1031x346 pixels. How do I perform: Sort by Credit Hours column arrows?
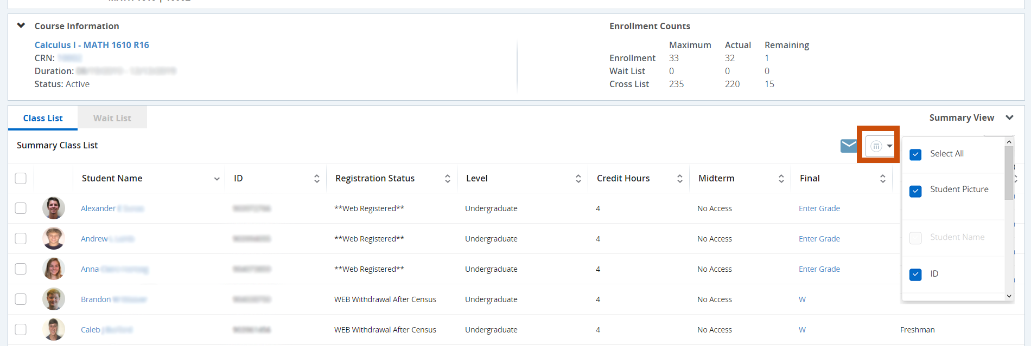(x=679, y=179)
